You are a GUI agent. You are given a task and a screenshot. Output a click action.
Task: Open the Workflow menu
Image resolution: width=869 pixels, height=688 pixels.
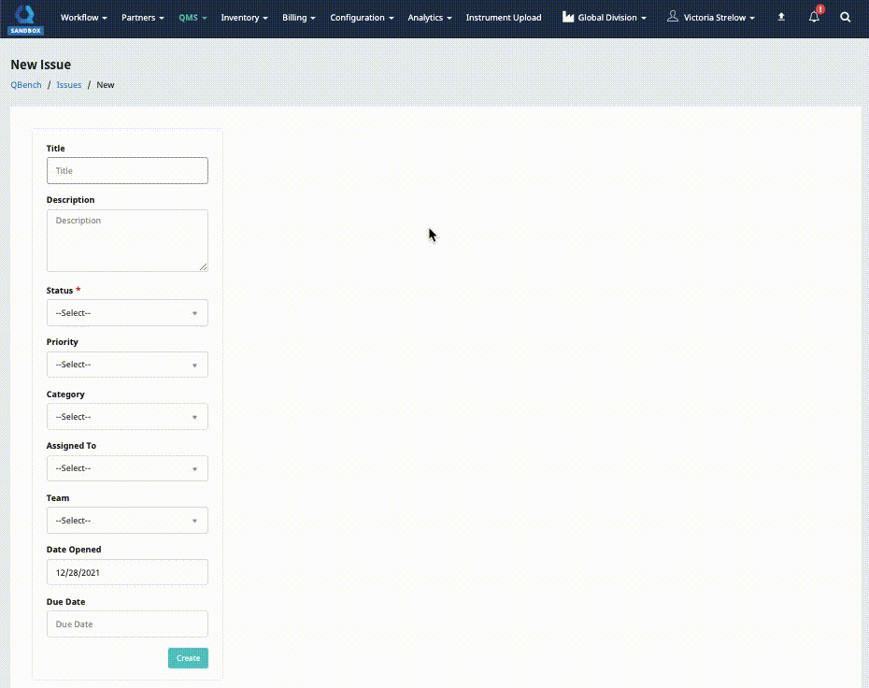[x=84, y=18]
